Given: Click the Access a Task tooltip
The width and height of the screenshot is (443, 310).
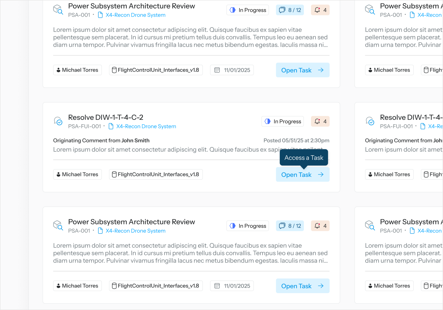Looking at the screenshot, I should [304, 158].
